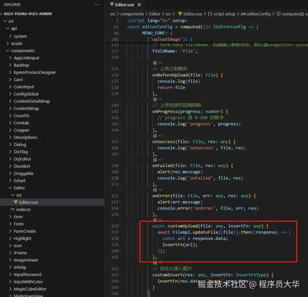The image size is (308, 297).
Task: Expand the system folder
Action: pyautogui.click(x=10, y=36)
